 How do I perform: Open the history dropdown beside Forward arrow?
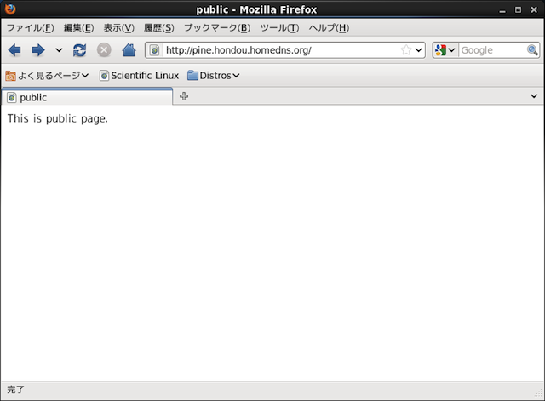(x=59, y=50)
